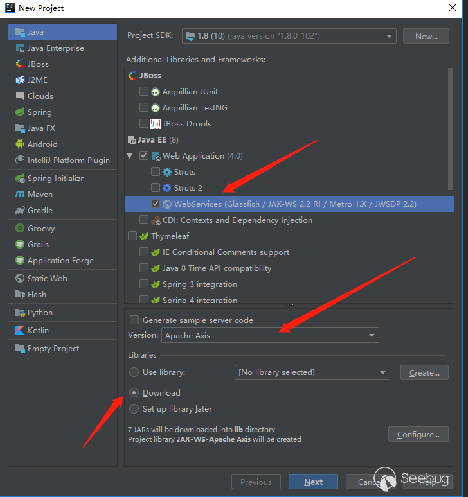Check Generate sample server code
The height and width of the screenshot is (497, 468).
pyautogui.click(x=134, y=320)
